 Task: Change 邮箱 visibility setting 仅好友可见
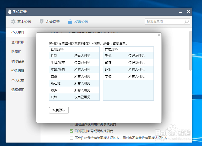tap(136, 63)
